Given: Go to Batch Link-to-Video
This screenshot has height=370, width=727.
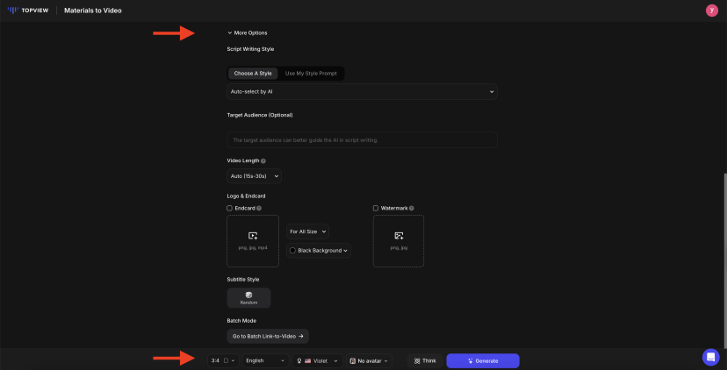Looking at the screenshot, I should (268, 336).
